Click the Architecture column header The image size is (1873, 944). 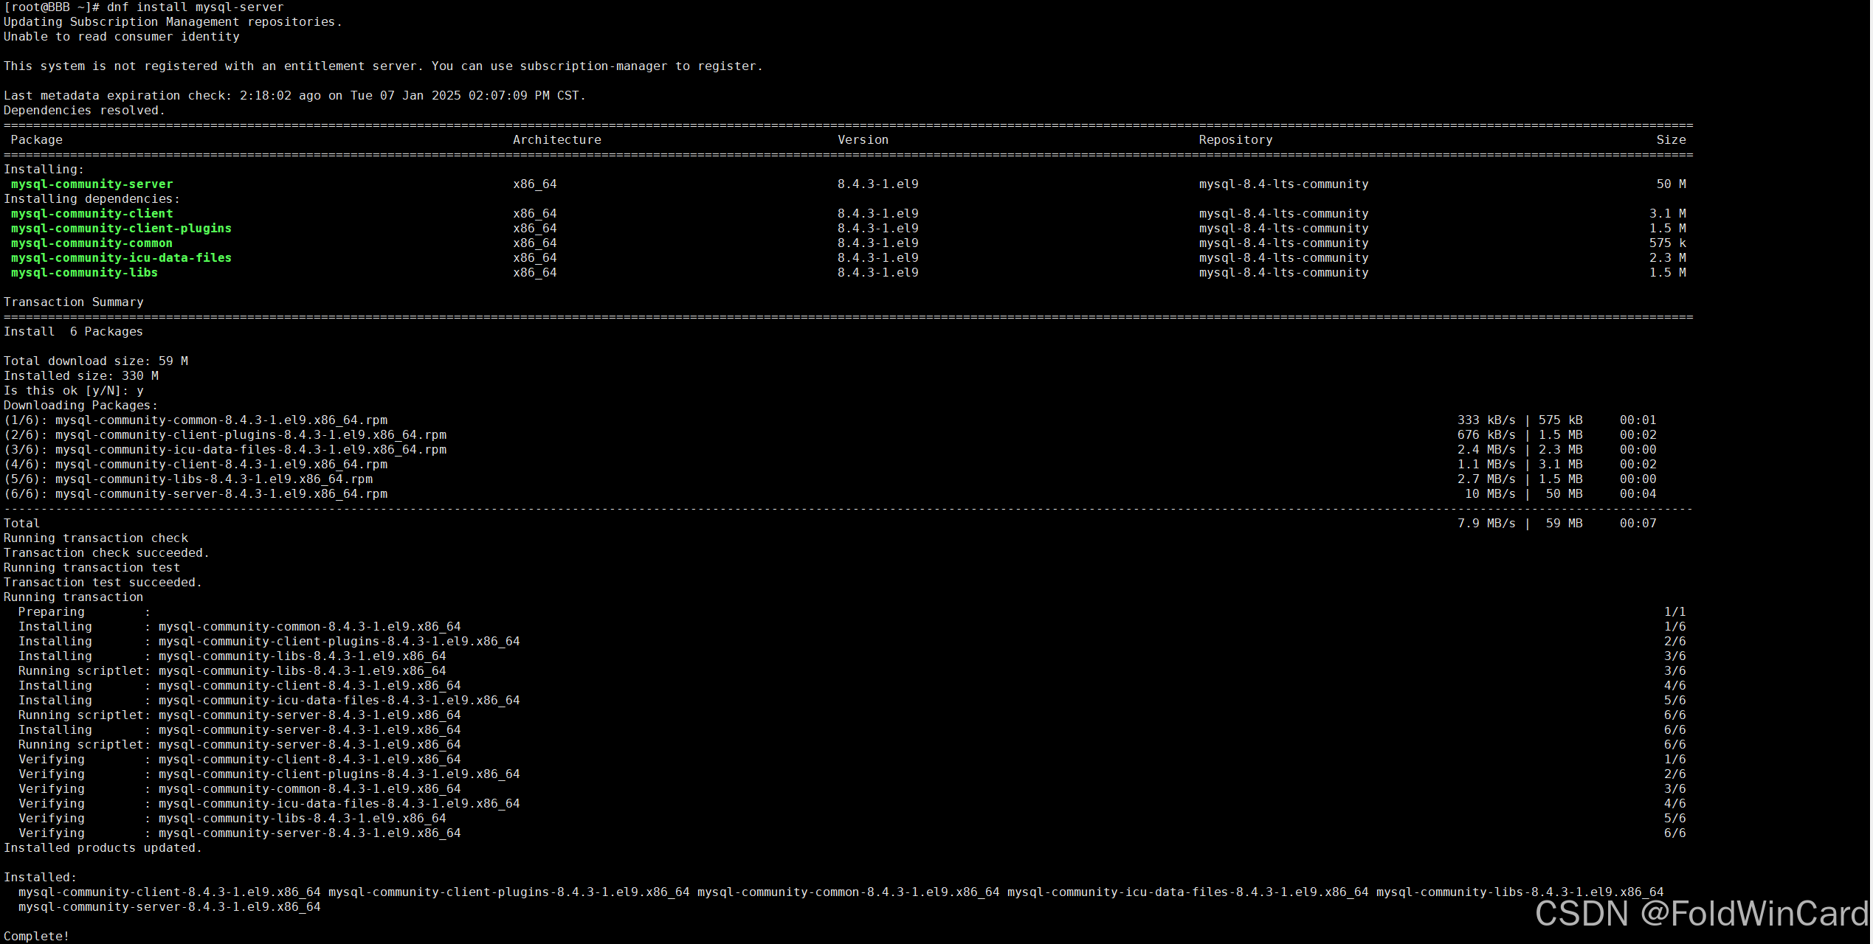click(x=556, y=140)
